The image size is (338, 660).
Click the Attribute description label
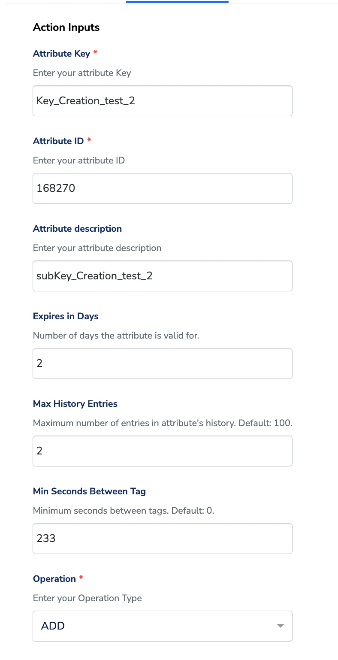[77, 229]
